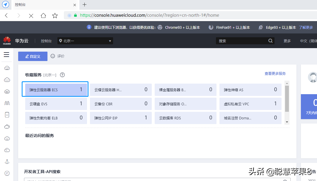Open the 中文 language menu
This screenshot has width=317, height=181.
(x=308, y=41)
